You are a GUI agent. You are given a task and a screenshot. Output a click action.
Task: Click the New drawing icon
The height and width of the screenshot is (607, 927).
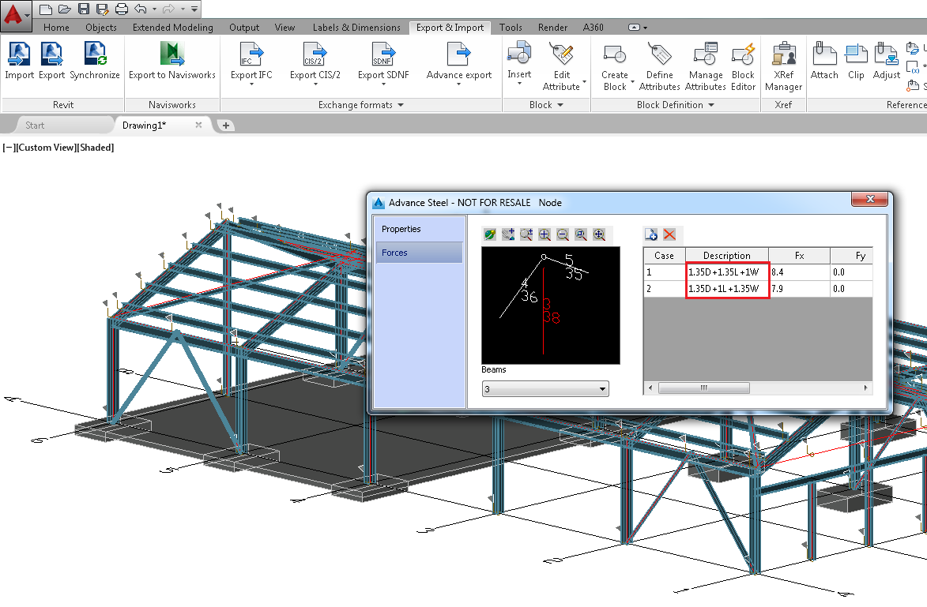click(x=46, y=9)
